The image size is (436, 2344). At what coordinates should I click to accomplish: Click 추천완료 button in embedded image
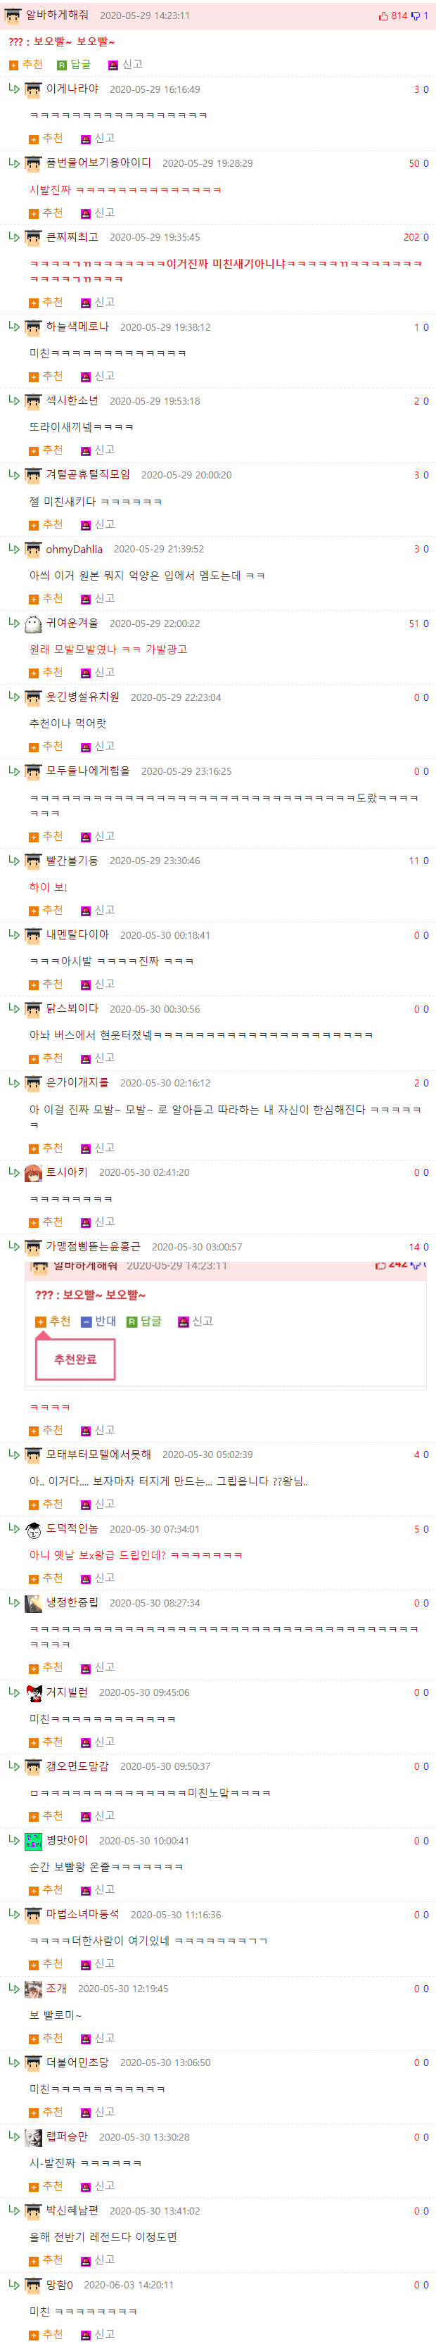point(75,1360)
